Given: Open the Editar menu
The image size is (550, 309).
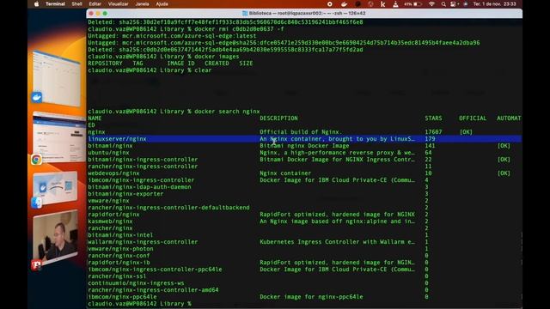Looking at the screenshot, I should tap(95, 4).
